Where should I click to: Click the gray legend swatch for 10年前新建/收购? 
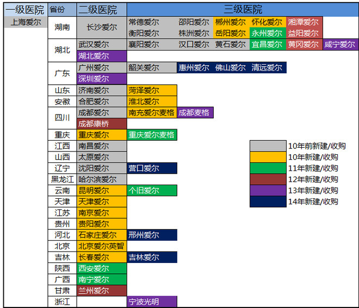[268, 146]
